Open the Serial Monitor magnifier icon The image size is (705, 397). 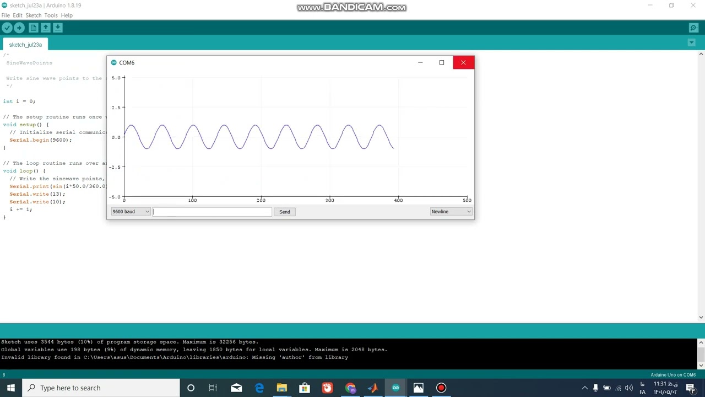pyautogui.click(x=693, y=28)
